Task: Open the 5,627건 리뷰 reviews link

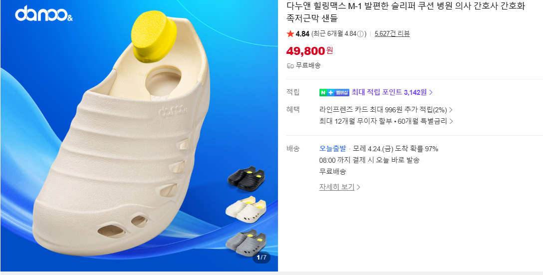Action: point(392,34)
